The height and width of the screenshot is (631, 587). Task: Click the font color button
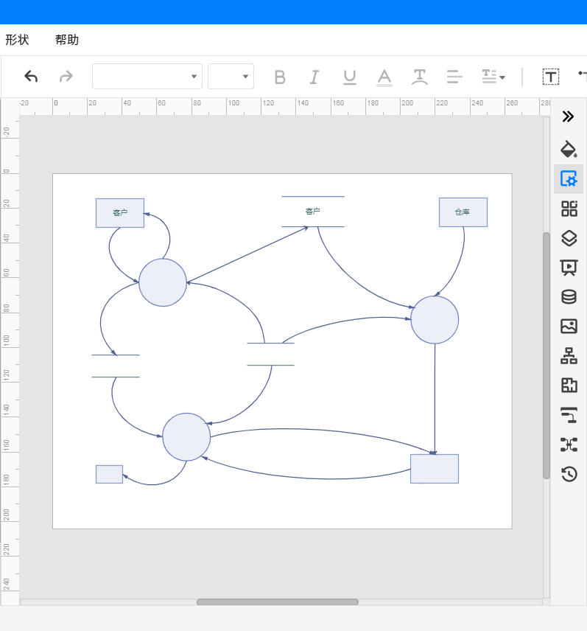point(384,77)
